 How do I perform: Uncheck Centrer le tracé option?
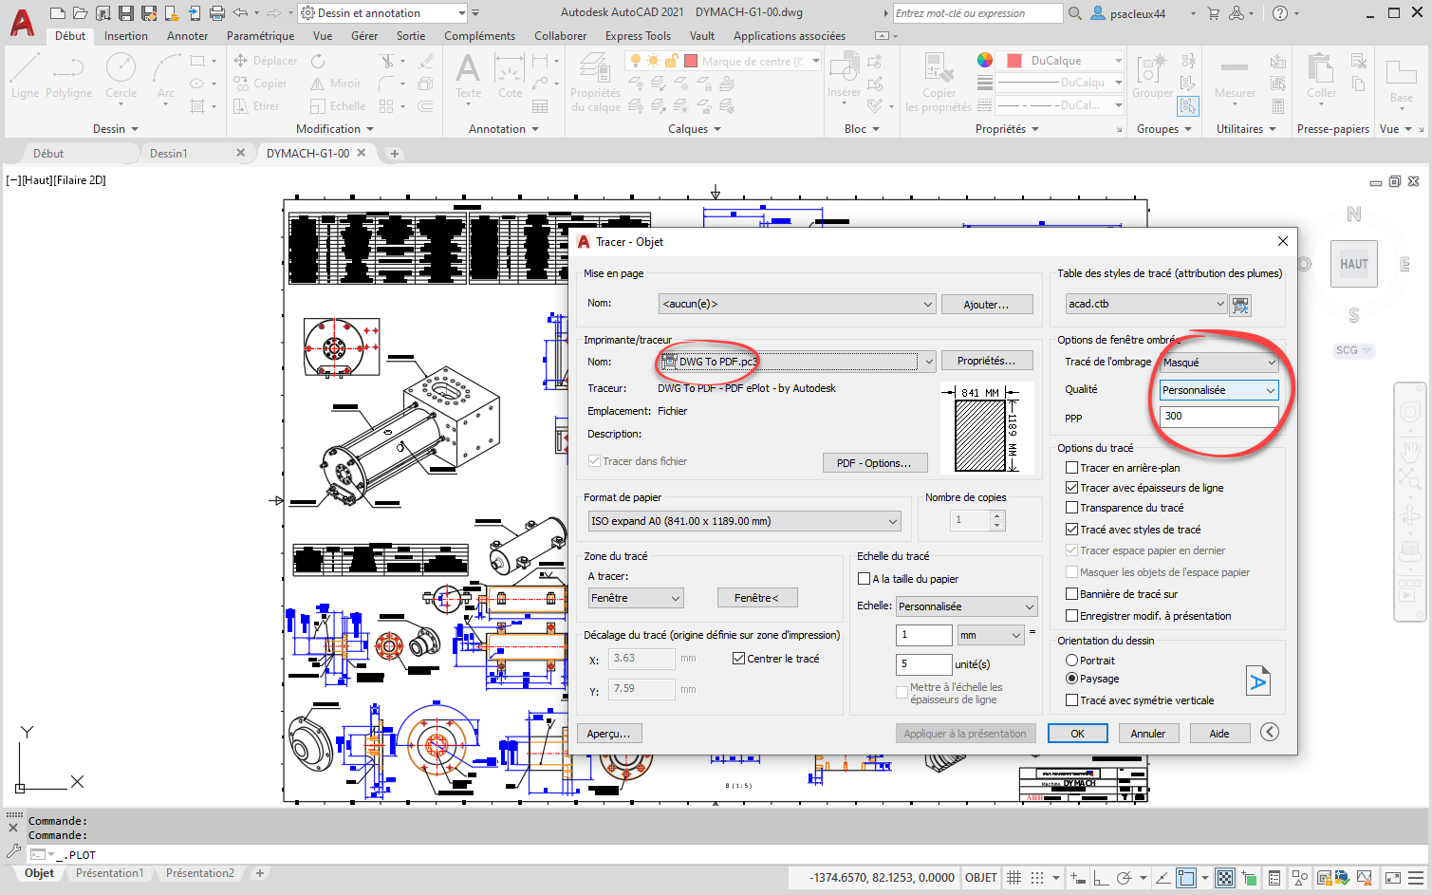pyautogui.click(x=738, y=659)
